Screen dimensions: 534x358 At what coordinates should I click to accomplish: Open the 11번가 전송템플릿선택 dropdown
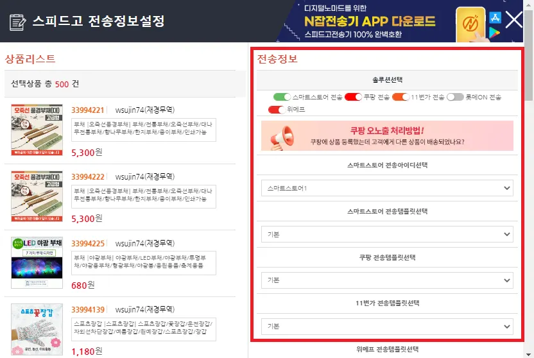point(387,327)
